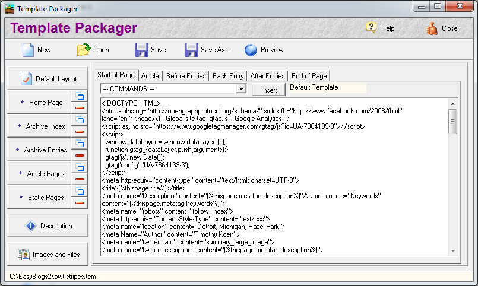Open the End of Page tab

[x=309, y=76]
